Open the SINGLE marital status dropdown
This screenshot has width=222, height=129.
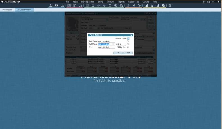pyautogui.click(x=154, y=33)
